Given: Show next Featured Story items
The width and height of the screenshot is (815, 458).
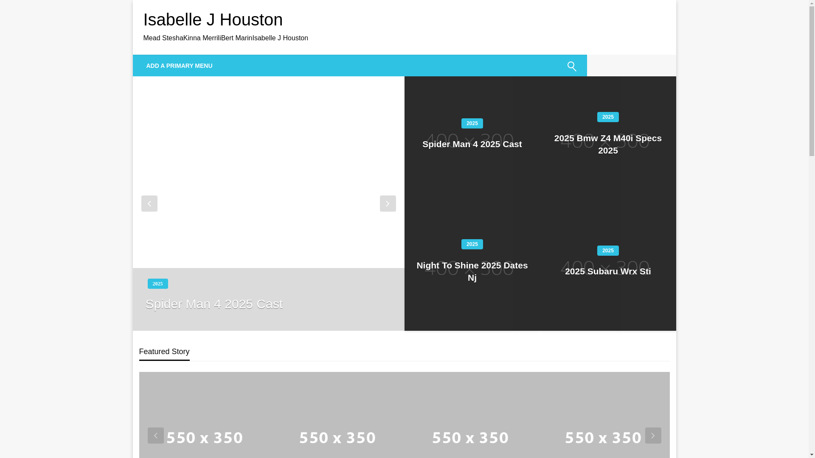Looking at the screenshot, I should tap(653, 436).
